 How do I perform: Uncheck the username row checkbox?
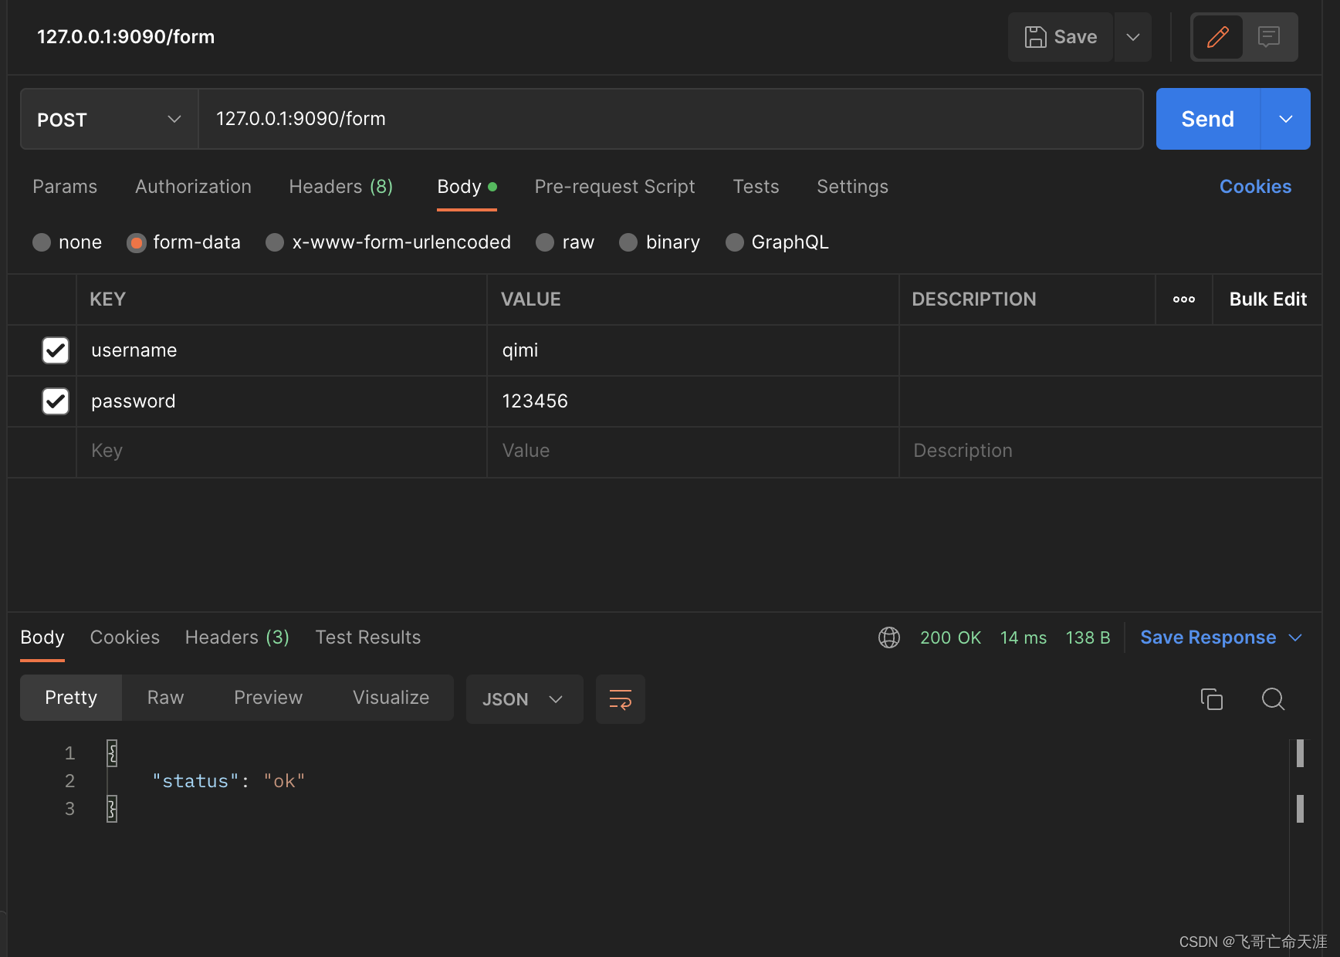[x=56, y=350]
